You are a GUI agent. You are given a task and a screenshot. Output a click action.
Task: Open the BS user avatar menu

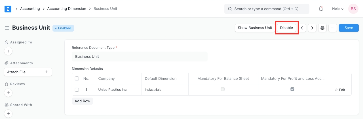tap(353, 9)
